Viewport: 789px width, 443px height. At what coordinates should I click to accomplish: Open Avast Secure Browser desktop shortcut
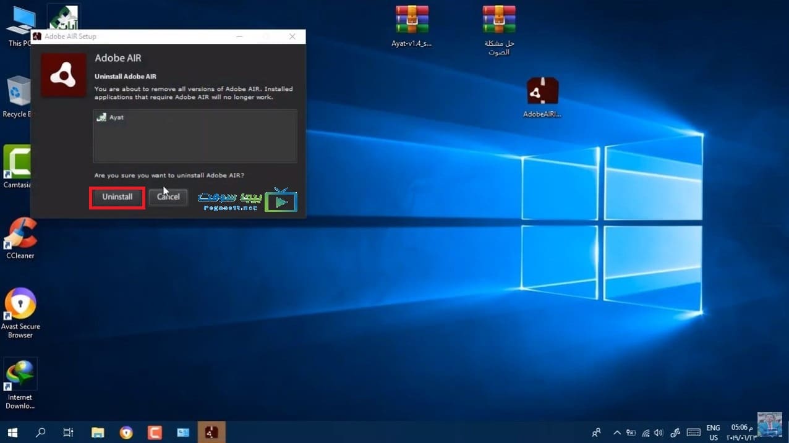pos(20,313)
